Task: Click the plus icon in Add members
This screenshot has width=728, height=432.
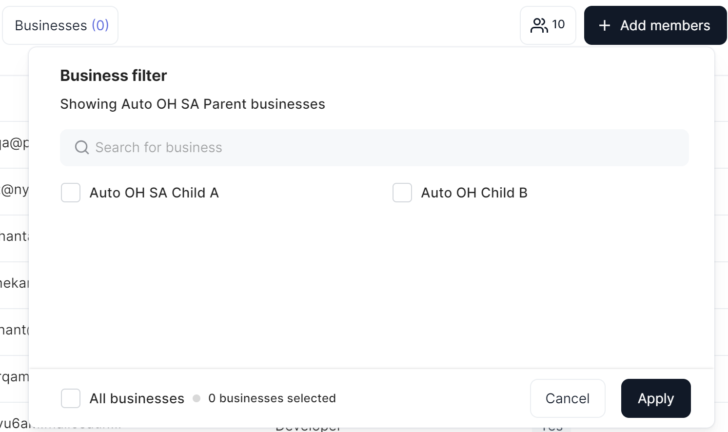Action: [605, 25]
